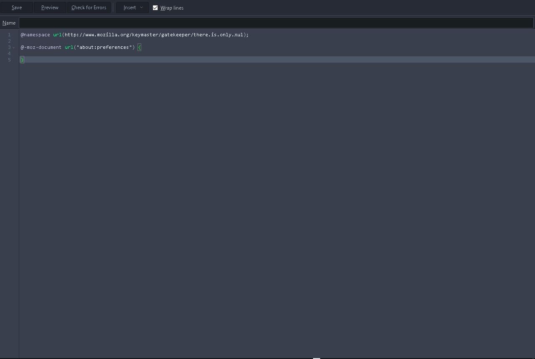This screenshot has width=535, height=359.
Task: Click the "about:preferences" string
Action: click(x=104, y=47)
